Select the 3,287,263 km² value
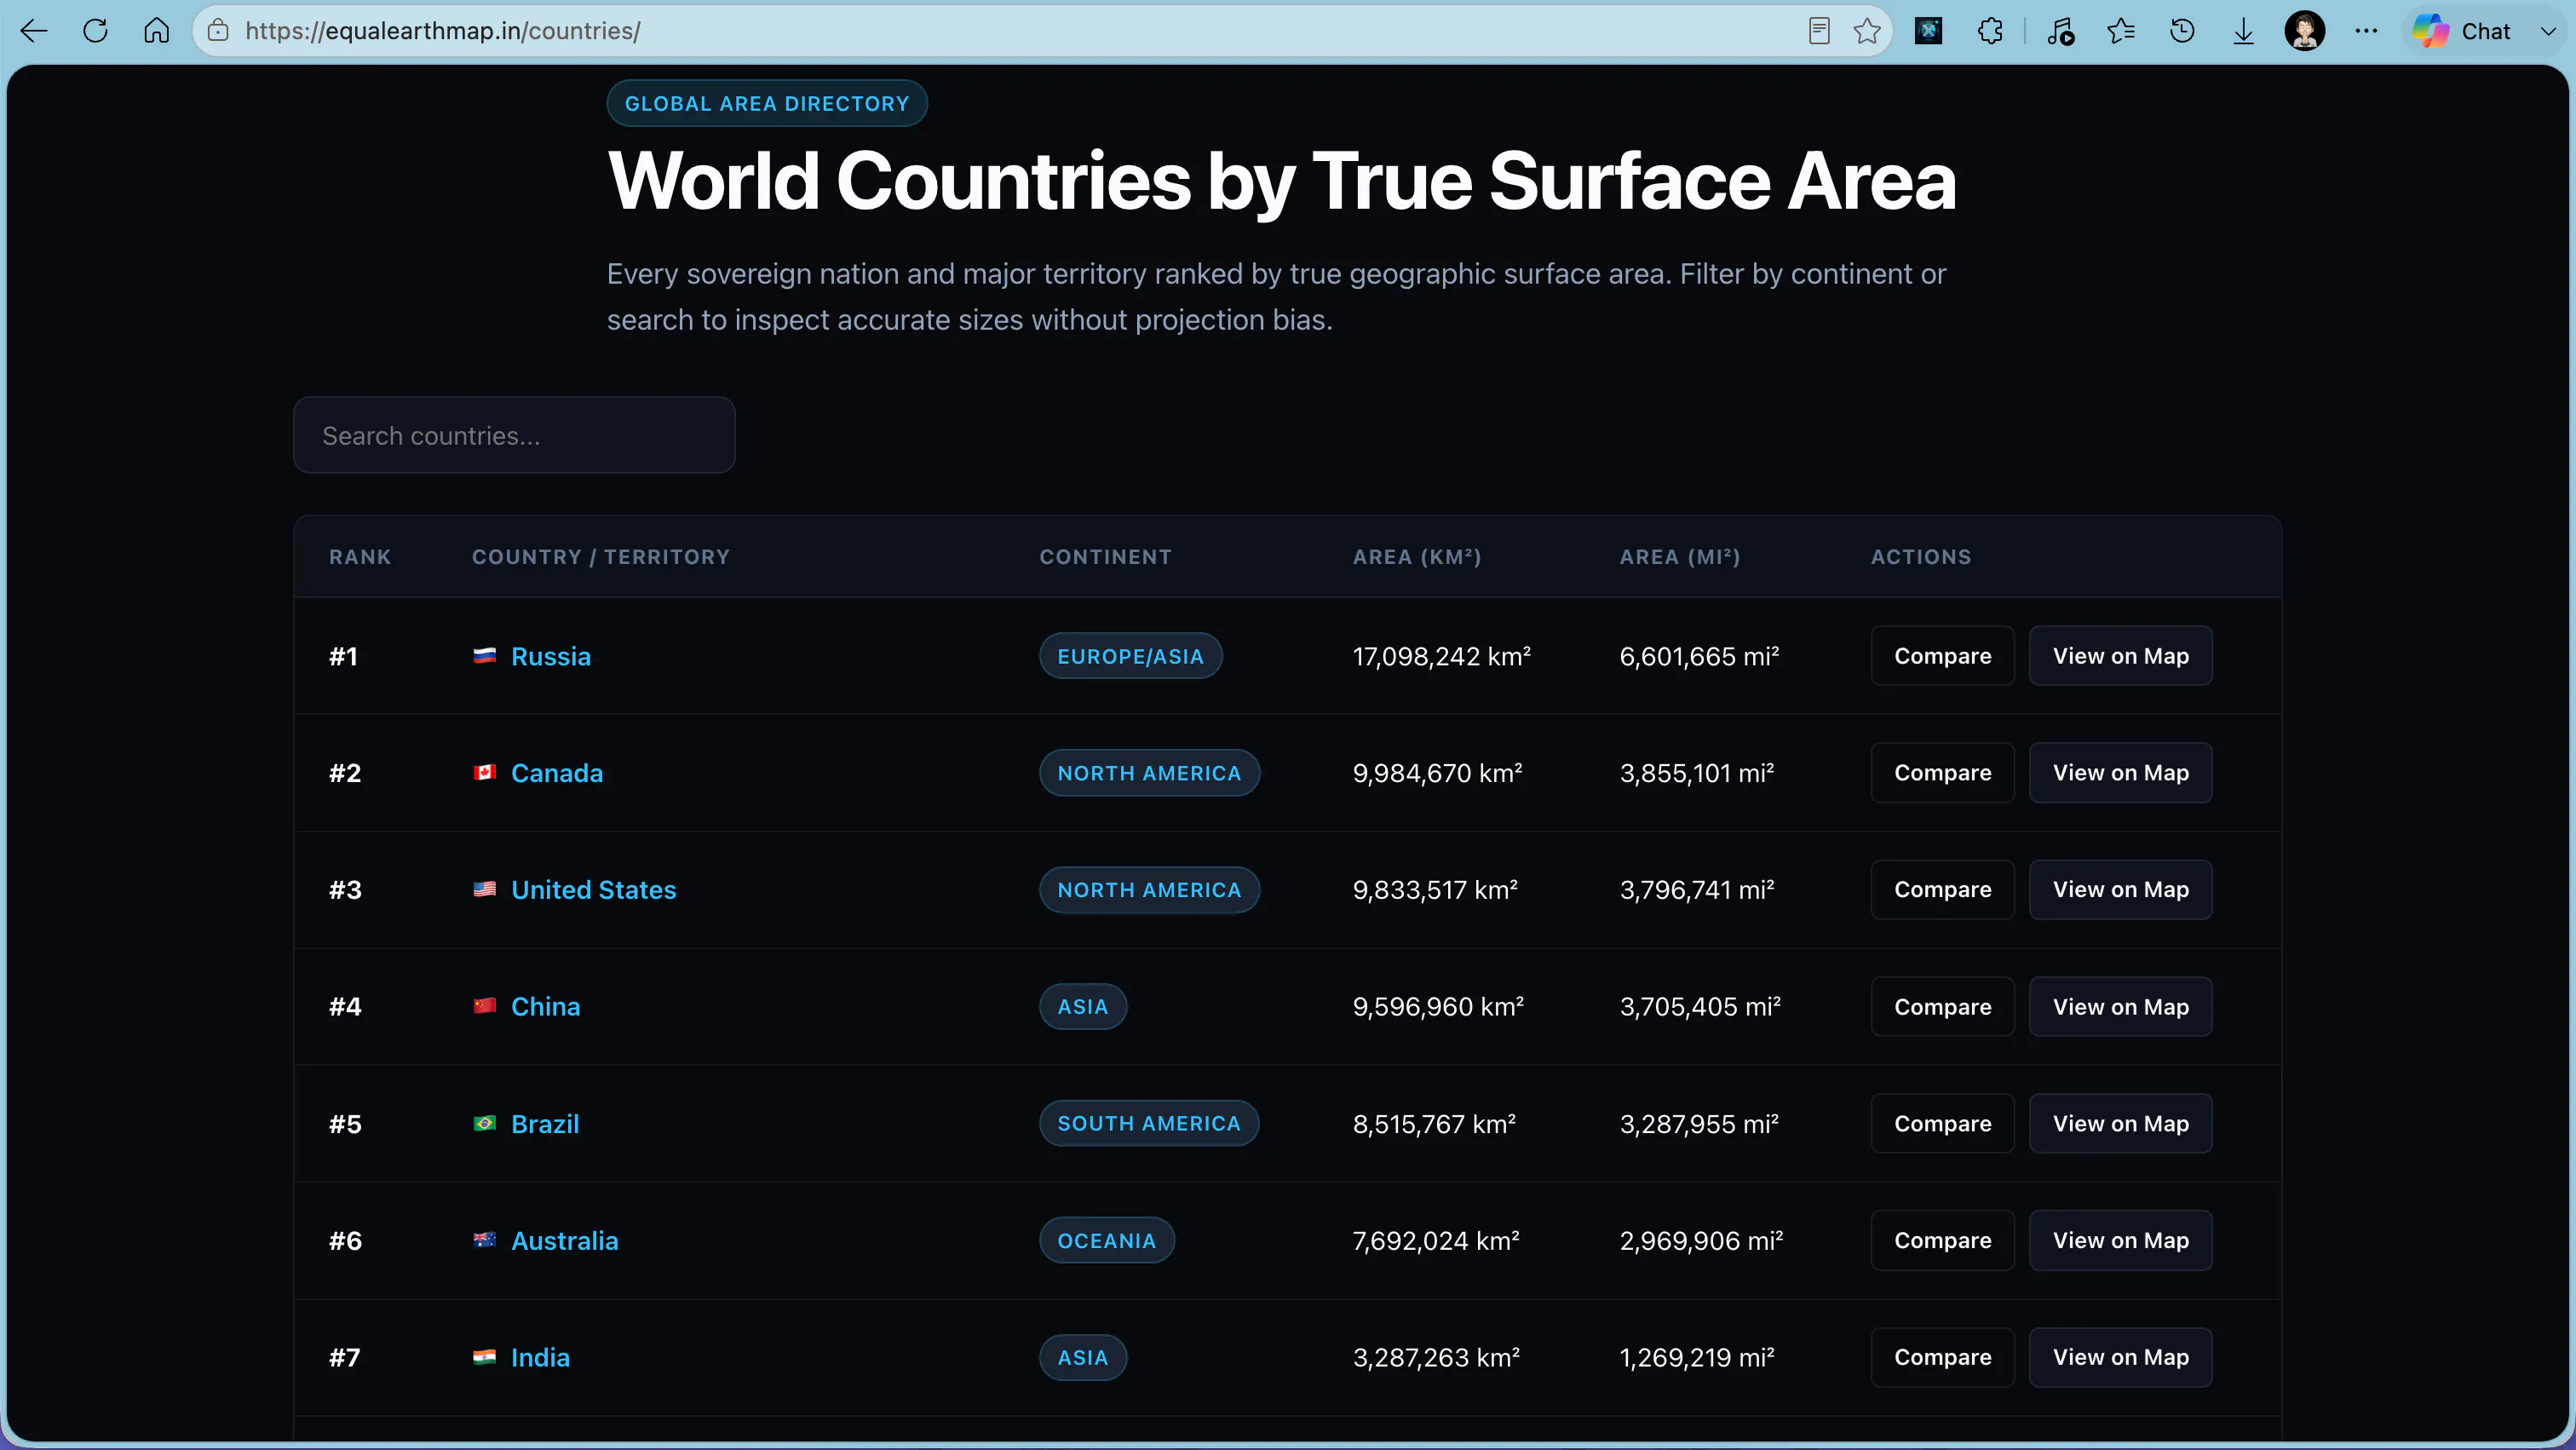2576x1450 pixels. pos(1436,1358)
